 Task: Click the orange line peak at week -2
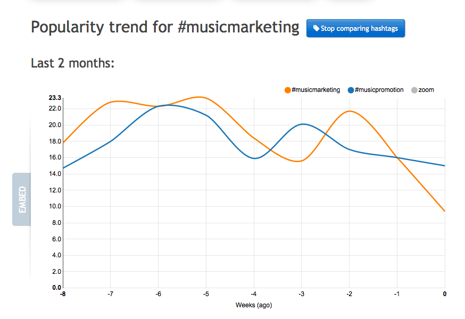(350, 111)
